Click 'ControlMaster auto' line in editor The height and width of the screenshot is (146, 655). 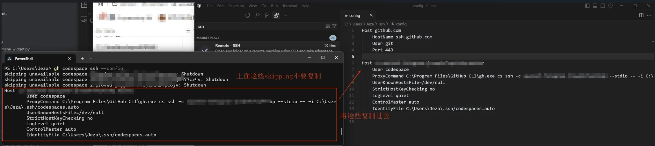396,102
